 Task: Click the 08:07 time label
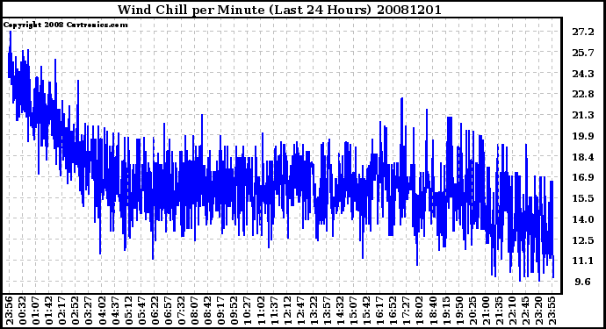pyautogui.click(x=194, y=311)
